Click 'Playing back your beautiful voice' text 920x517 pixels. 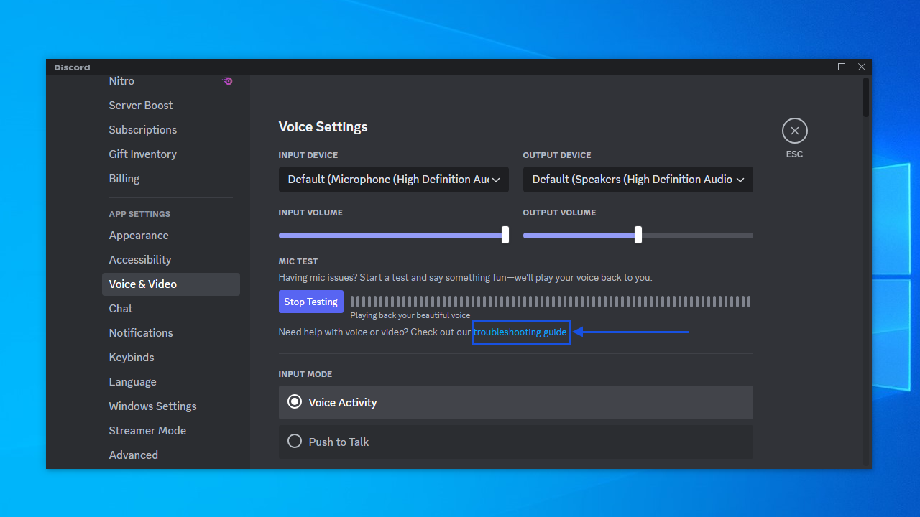pos(410,315)
